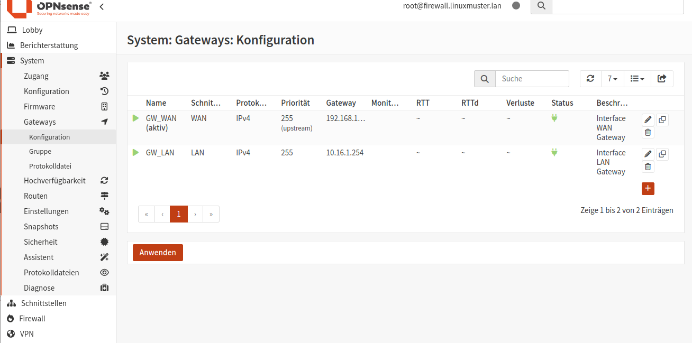This screenshot has height=343, width=692.
Task: Open the rows-per-page dropdown showing 7
Action: [x=613, y=79]
